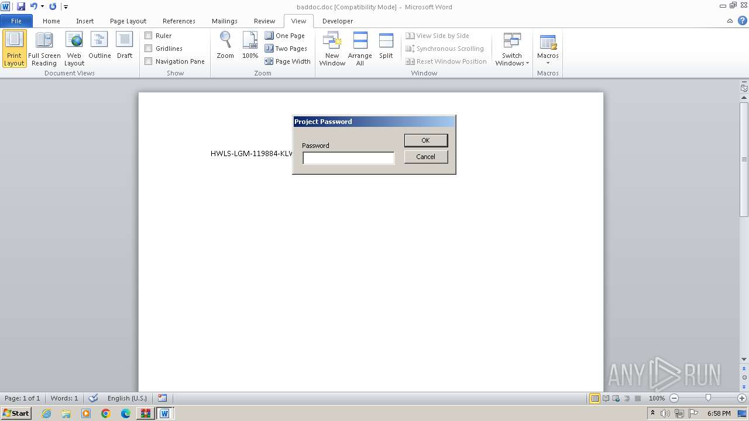Arrange All windows
This screenshot has width=749, height=421.
pos(360,49)
